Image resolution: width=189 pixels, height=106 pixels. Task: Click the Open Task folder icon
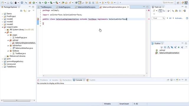click(x=66, y=3)
